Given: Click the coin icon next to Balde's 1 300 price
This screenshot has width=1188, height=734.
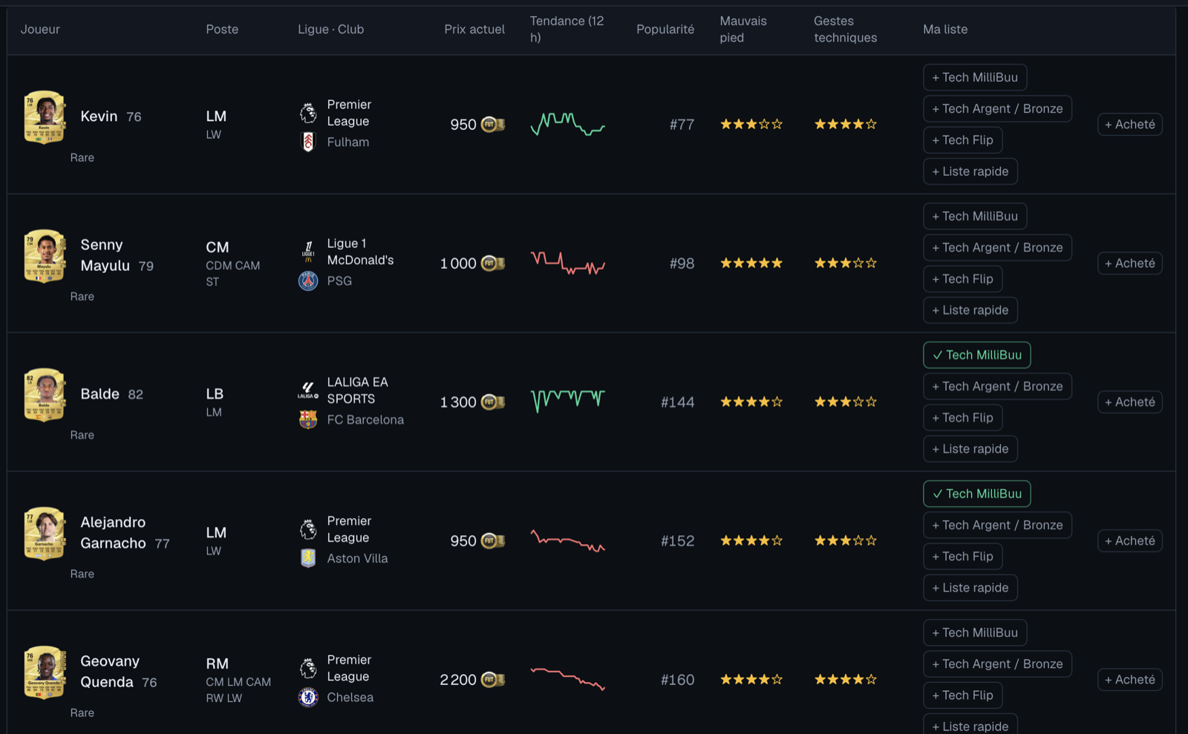Looking at the screenshot, I should [x=493, y=402].
